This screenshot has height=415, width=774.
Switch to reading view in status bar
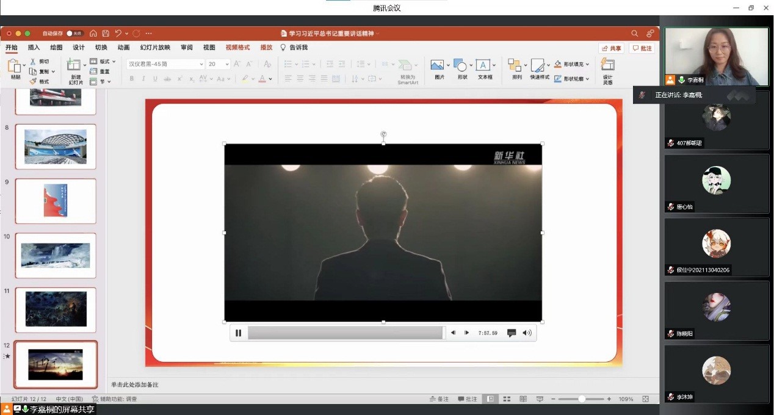tap(523, 399)
